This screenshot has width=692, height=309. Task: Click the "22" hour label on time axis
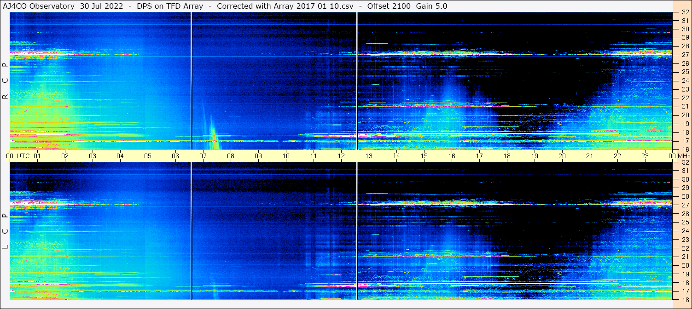pos(617,156)
